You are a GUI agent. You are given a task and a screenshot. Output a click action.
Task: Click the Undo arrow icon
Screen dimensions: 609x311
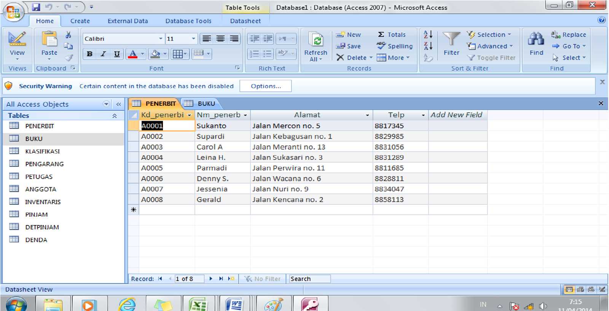[48, 7]
